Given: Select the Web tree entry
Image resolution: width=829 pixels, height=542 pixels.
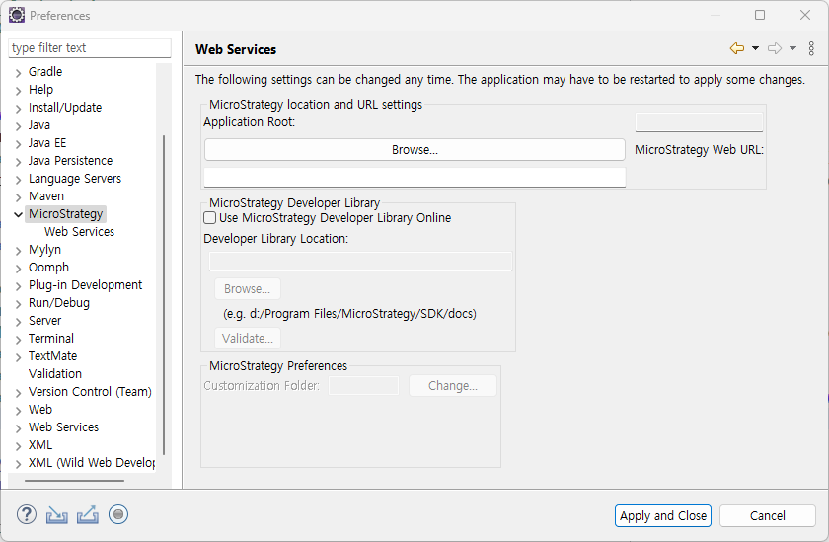Looking at the screenshot, I should (40, 410).
